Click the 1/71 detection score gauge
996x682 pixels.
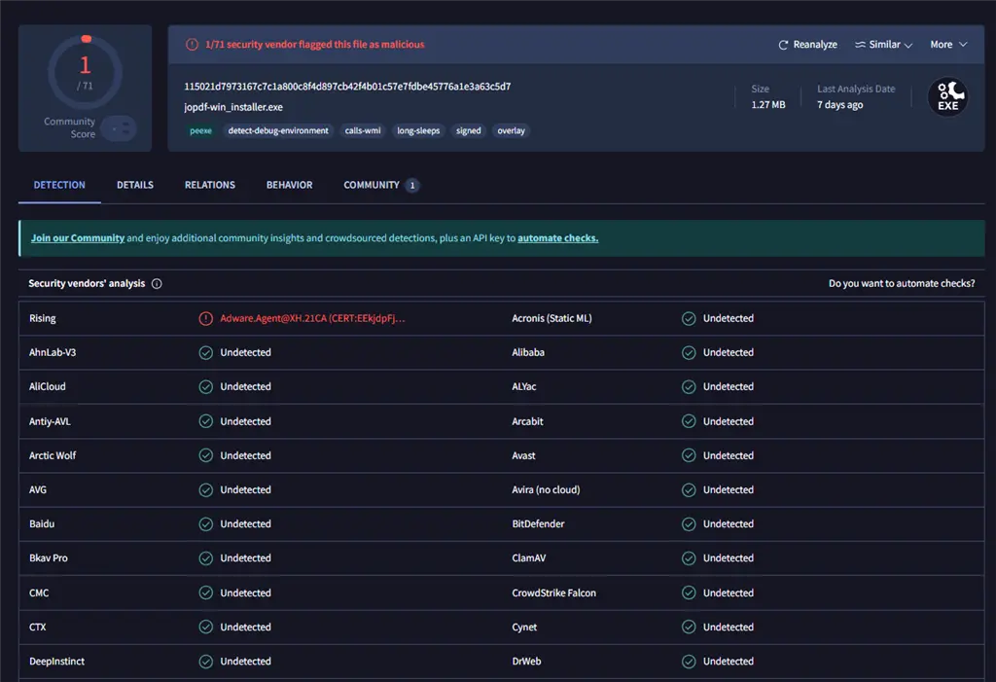(85, 72)
